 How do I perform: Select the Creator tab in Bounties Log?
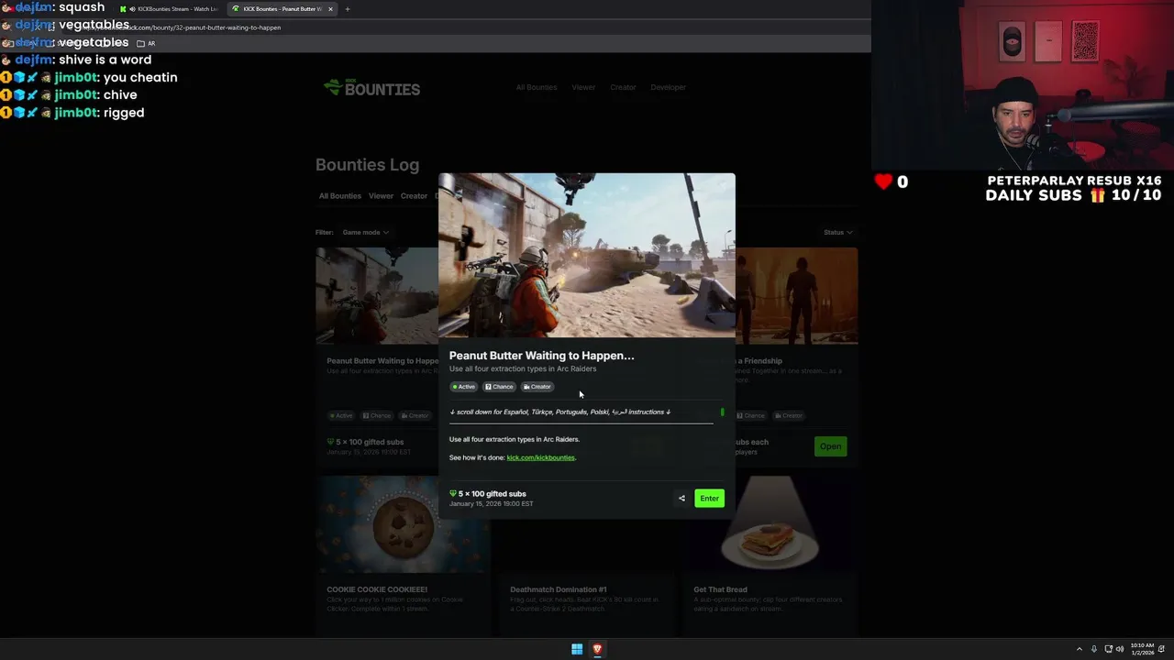(x=414, y=196)
